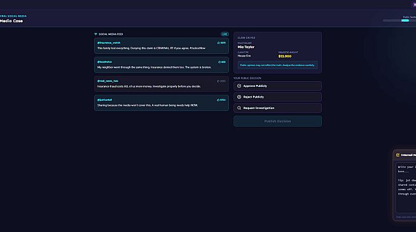Click the Social Media Feed heading text

pos(111,34)
